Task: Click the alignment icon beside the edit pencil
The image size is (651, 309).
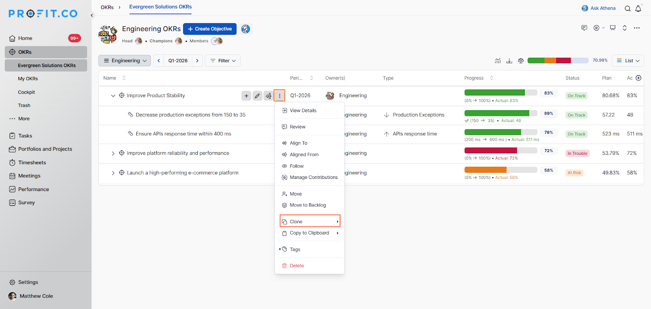Action: [x=268, y=96]
